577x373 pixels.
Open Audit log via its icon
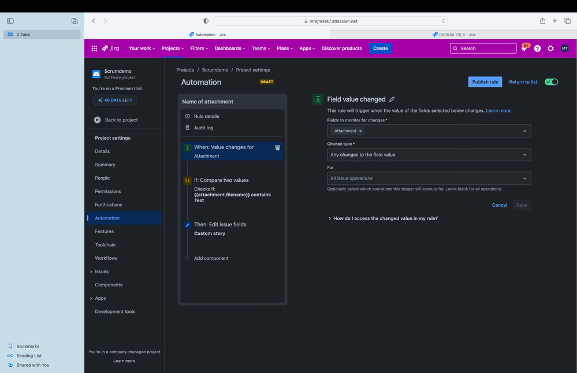point(188,128)
